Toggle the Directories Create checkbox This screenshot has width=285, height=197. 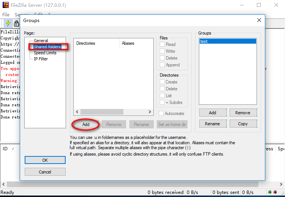click(162, 82)
